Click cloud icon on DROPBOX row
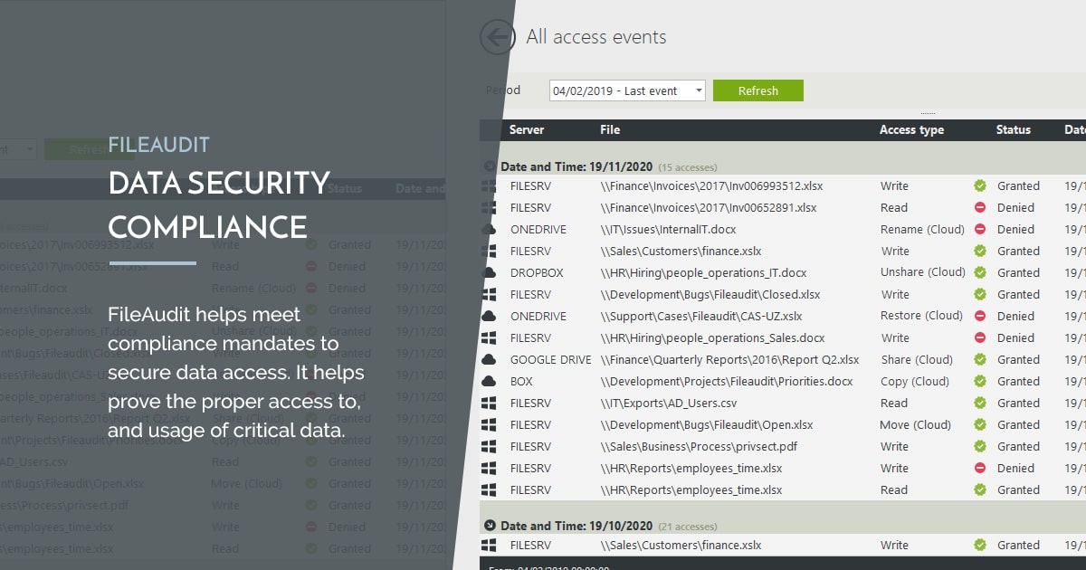1086x570 pixels. point(490,273)
